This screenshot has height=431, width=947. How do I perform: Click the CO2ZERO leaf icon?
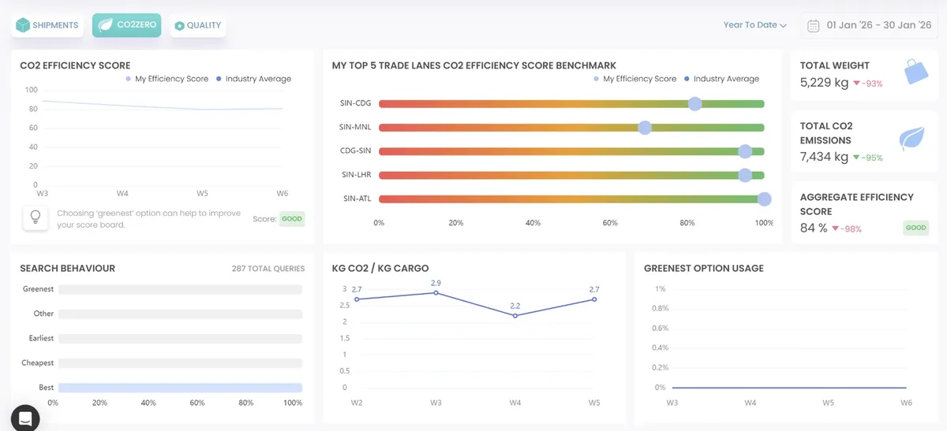click(105, 25)
